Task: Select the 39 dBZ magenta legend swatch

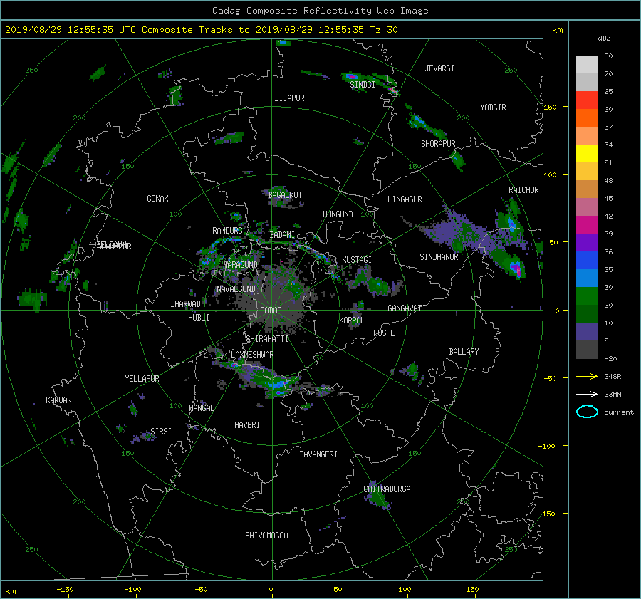Action: 587,225
